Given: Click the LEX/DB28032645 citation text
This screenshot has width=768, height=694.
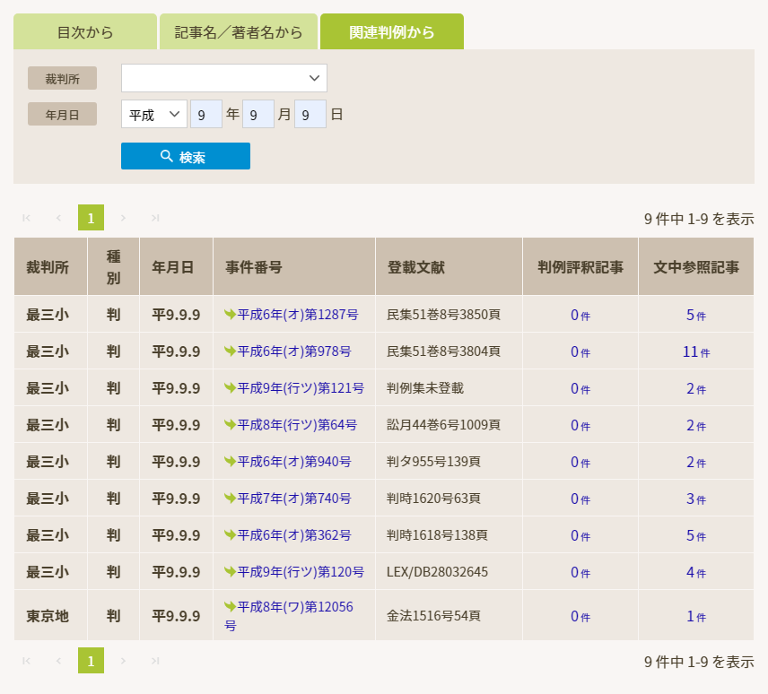Looking at the screenshot, I should click(x=437, y=571).
